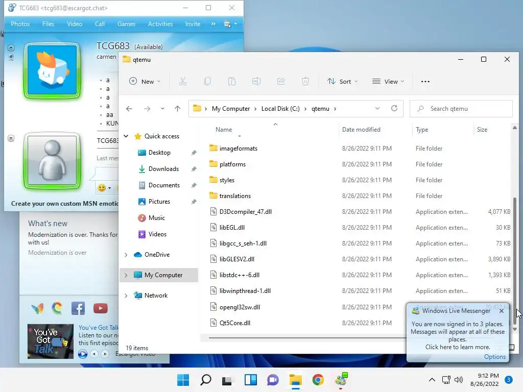Open the Facebook icon in Messenger window

tap(78, 308)
